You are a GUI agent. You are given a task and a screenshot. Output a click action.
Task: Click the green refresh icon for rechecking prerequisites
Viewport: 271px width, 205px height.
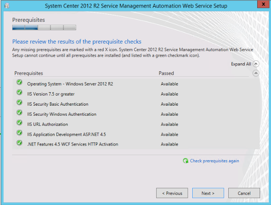185,161
